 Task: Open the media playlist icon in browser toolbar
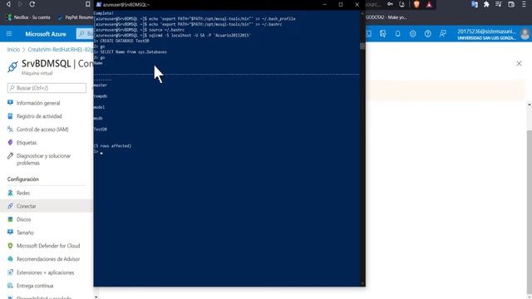point(499,4)
